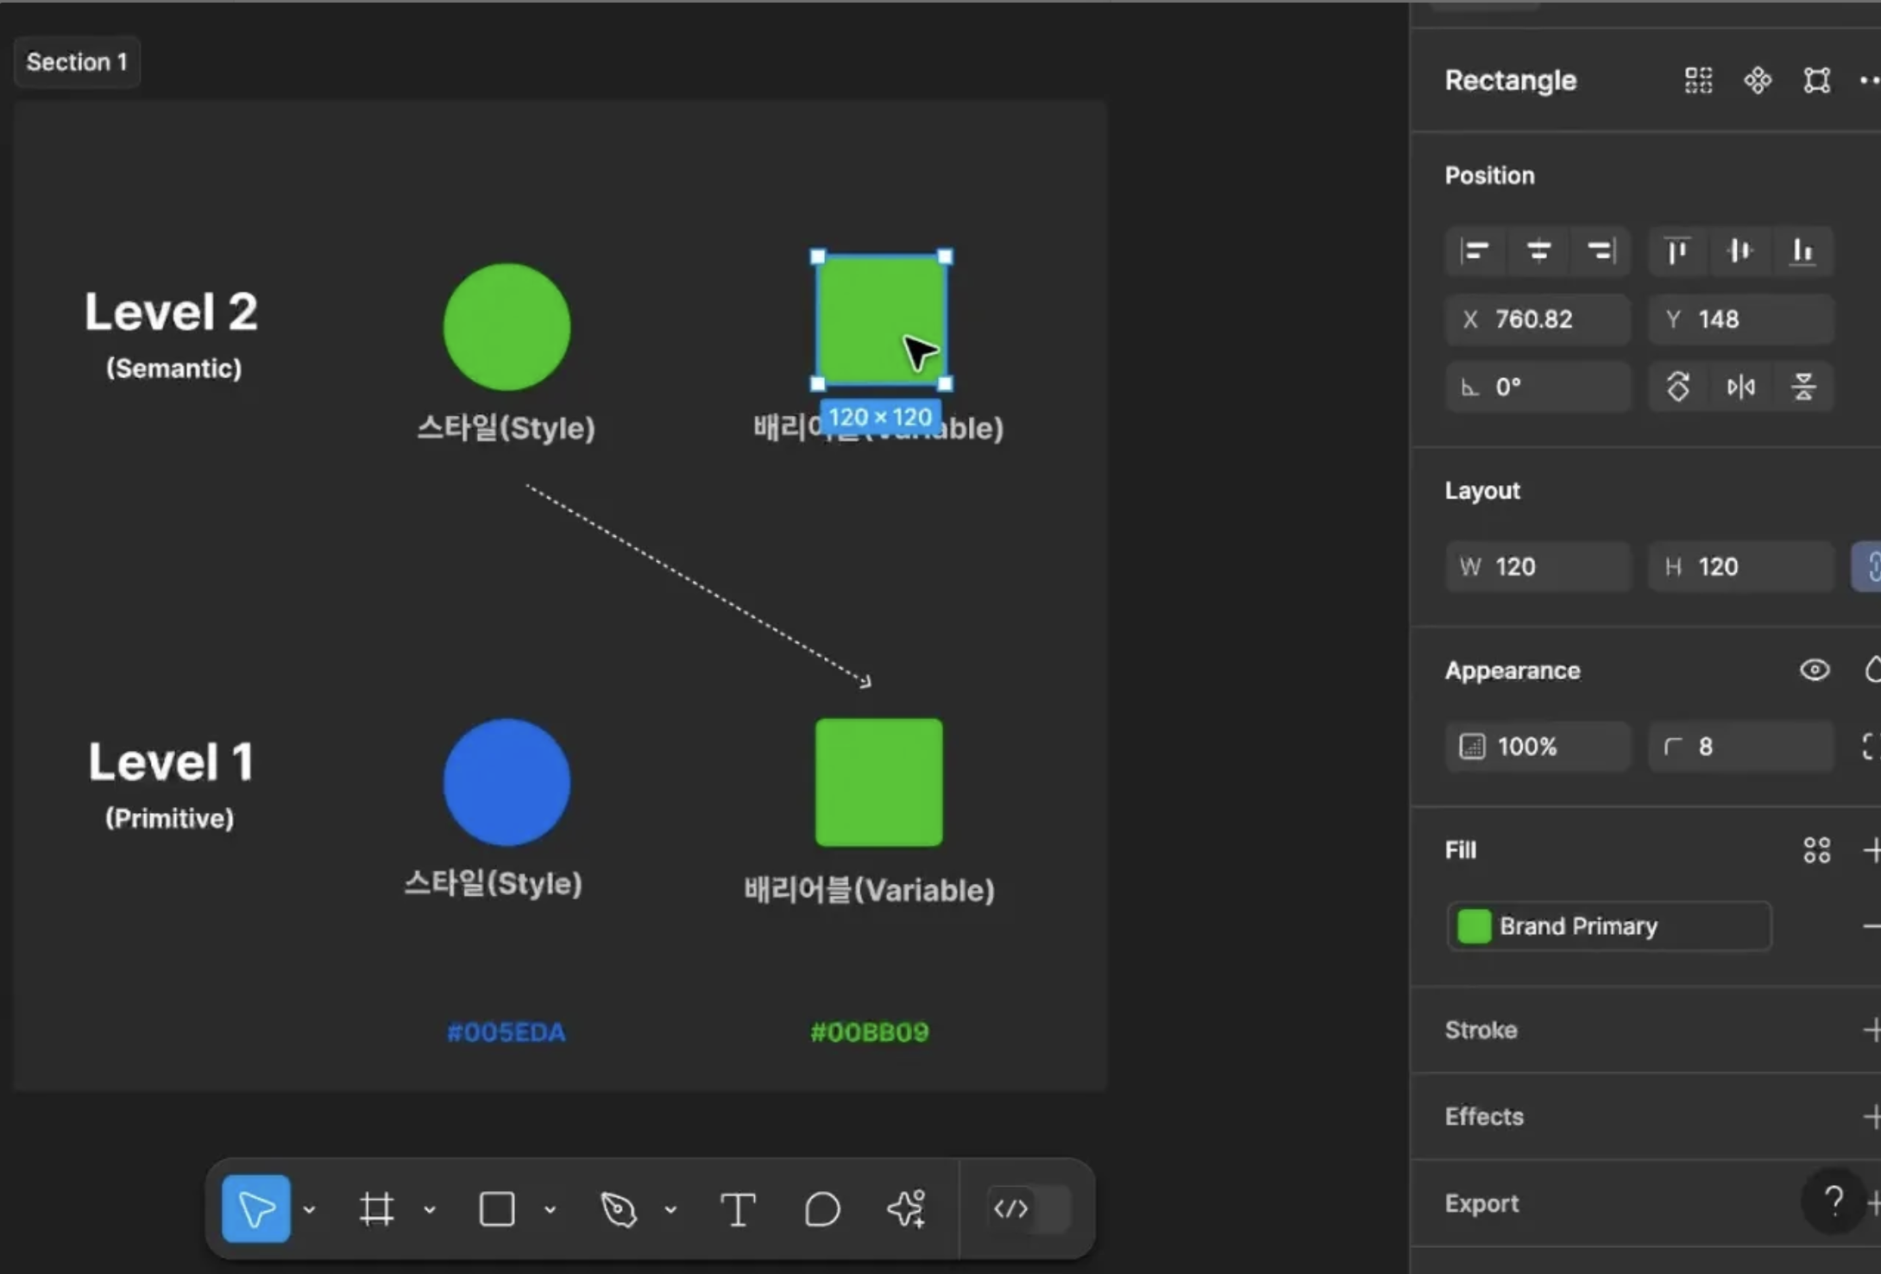This screenshot has width=1881, height=1274.
Task: Click the Create component icon
Action: [1758, 80]
